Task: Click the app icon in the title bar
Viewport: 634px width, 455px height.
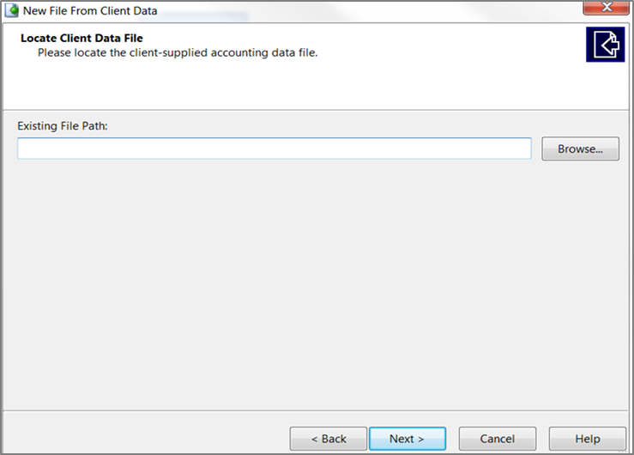Action: [13, 10]
